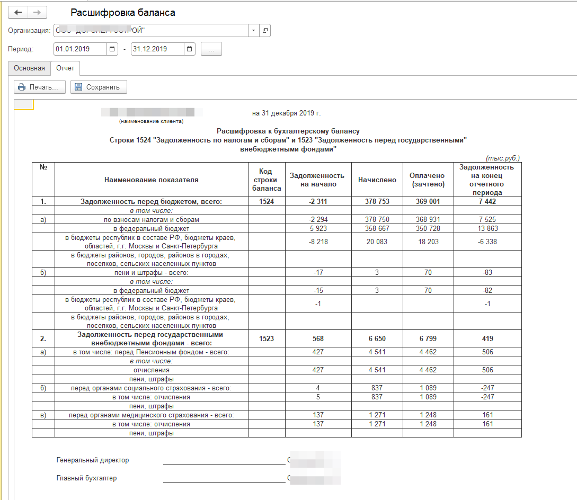Select the header cell 'Наименование показателя'
The width and height of the screenshot is (577, 500).
151,180
